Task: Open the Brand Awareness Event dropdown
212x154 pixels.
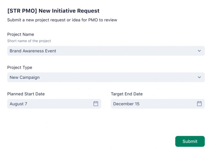Action: pyautogui.click(x=106, y=51)
